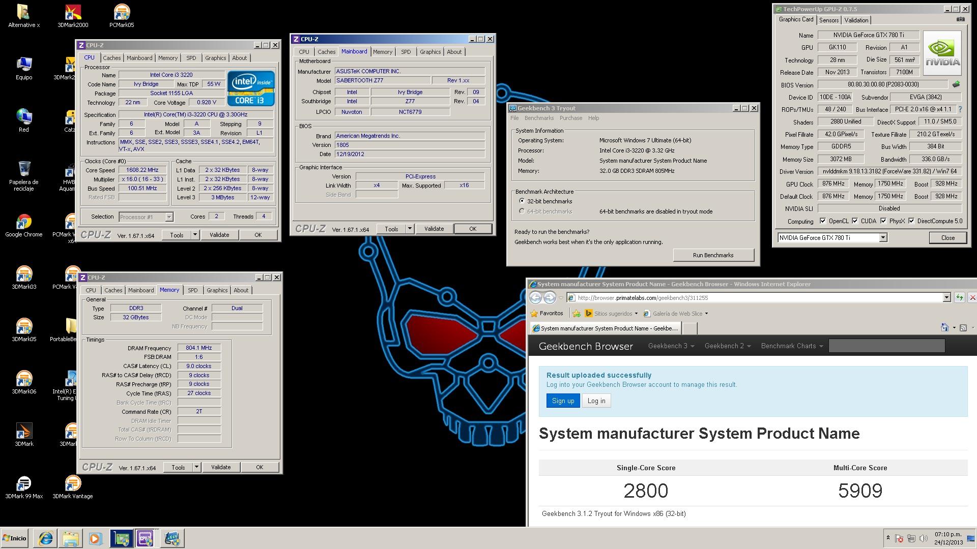The height and width of the screenshot is (549, 977).
Task: Expand Tools arrow in CPU tab window
Action: [x=195, y=235]
